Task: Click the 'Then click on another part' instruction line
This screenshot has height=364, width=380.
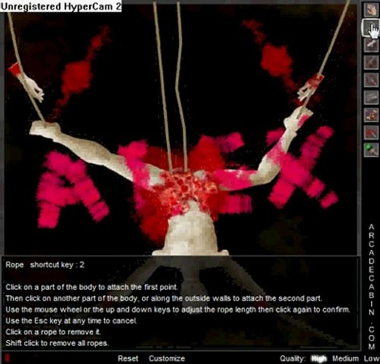Action: [164, 298]
